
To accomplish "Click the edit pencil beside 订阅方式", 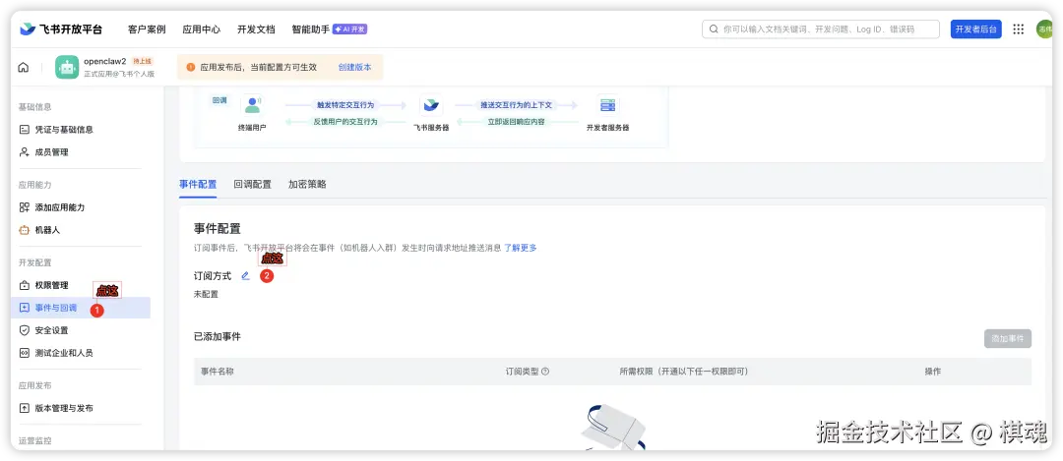I will tap(245, 275).
